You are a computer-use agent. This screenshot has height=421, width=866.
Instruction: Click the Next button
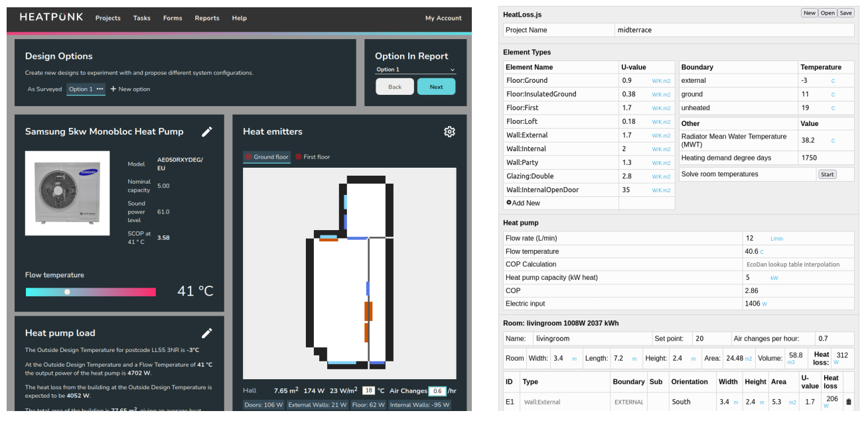click(x=436, y=87)
